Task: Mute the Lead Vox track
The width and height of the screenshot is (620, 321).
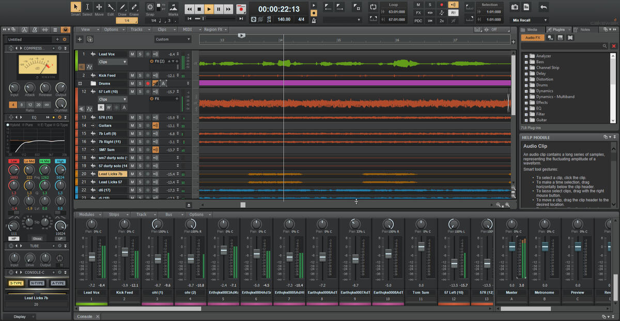Action: (x=132, y=54)
